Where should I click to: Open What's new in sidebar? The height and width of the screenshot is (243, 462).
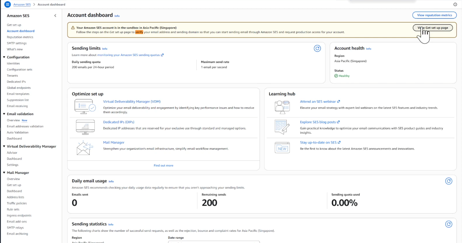click(x=15, y=49)
